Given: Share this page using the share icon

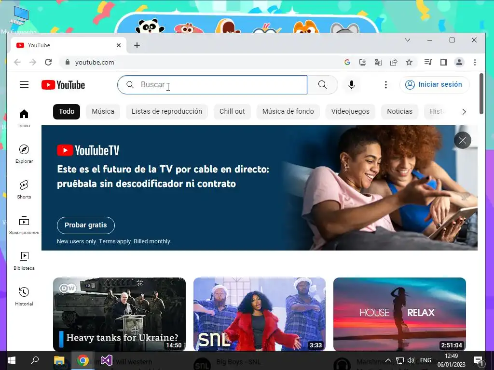Looking at the screenshot, I should (394, 62).
